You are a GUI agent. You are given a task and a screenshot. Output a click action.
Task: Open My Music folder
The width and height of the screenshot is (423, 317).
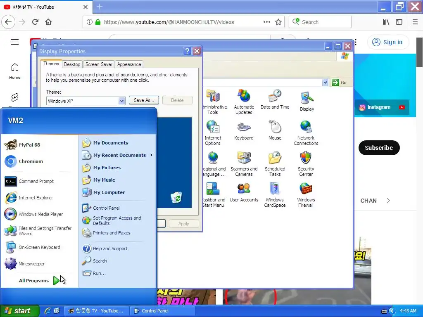(99, 180)
